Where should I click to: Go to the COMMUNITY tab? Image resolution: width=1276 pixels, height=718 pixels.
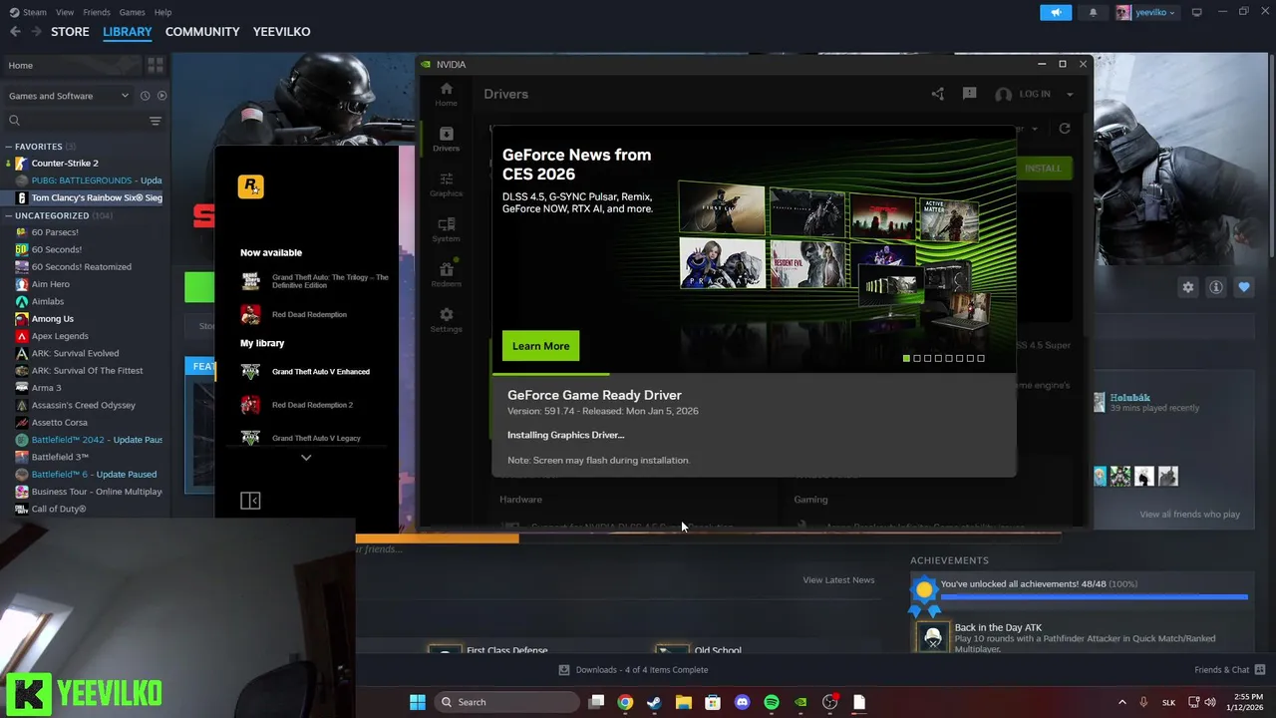(x=202, y=32)
